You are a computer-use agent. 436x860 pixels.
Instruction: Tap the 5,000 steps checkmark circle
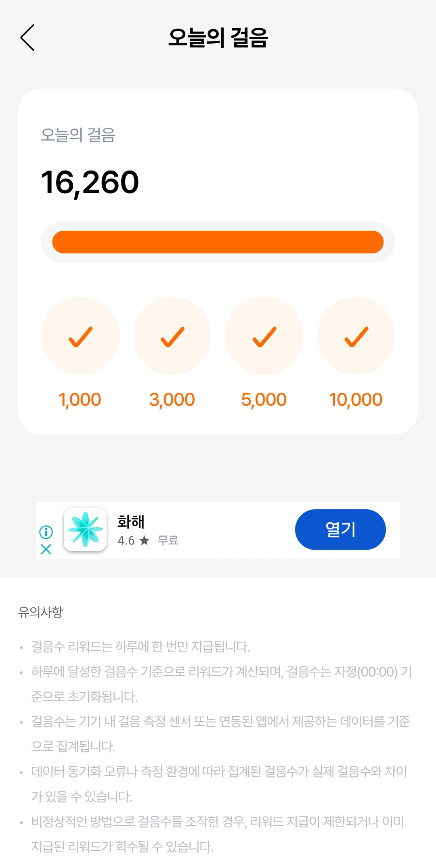coord(264,336)
